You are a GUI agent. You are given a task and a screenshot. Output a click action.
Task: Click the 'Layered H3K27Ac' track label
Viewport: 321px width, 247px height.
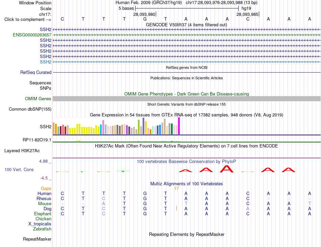(x=22, y=151)
